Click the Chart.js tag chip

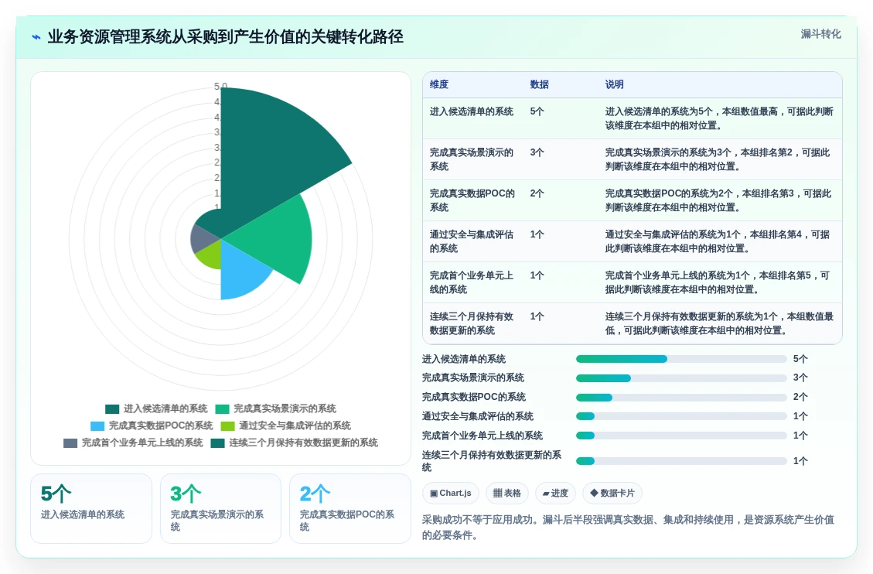(x=451, y=494)
